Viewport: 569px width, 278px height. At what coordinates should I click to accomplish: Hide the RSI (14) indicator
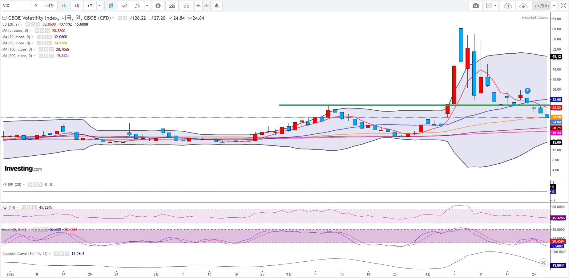coord(24,207)
